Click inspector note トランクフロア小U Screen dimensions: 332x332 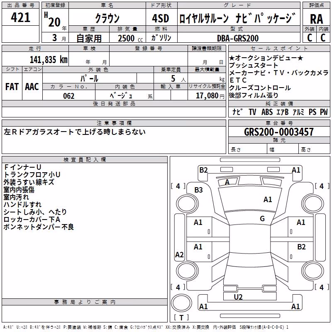click(x=32, y=174)
